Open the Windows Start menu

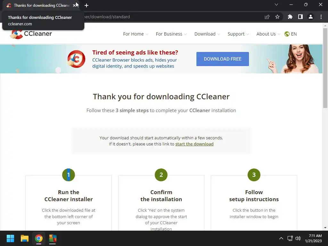pos(10,238)
